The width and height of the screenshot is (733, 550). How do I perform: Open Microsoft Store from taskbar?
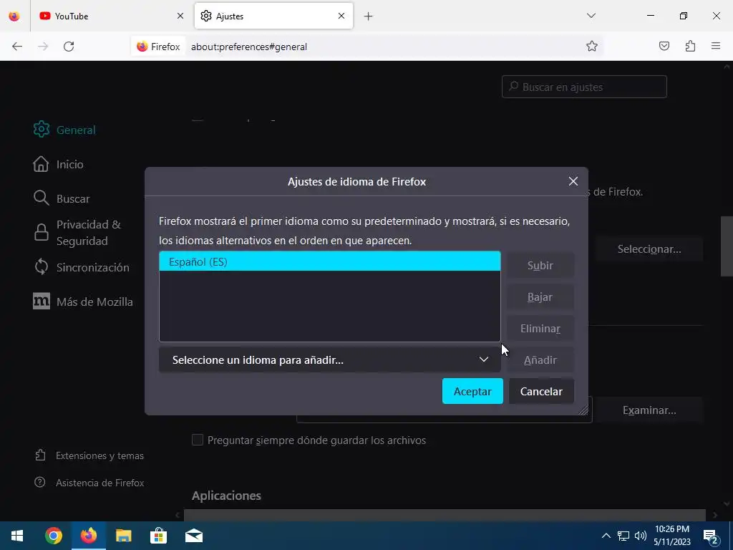coord(158,536)
